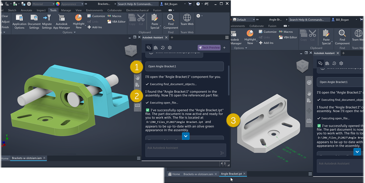Launch Migrate Settings in the left window
The width and height of the screenshot is (365, 183).
click(47, 22)
